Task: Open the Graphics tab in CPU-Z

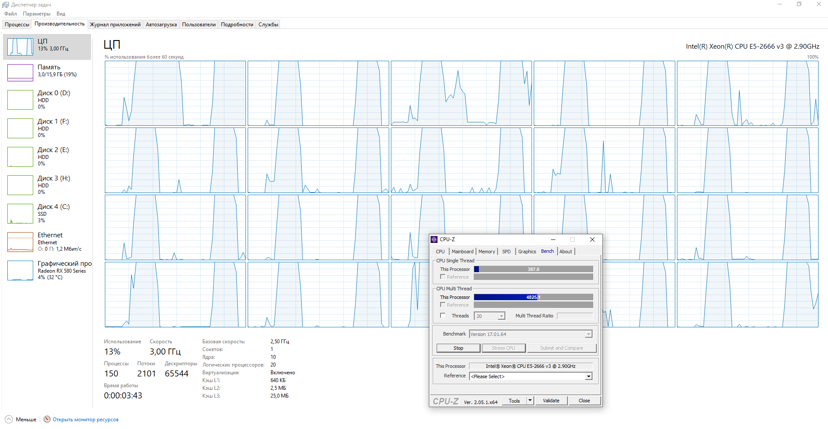Action: click(x=527, y=252)
